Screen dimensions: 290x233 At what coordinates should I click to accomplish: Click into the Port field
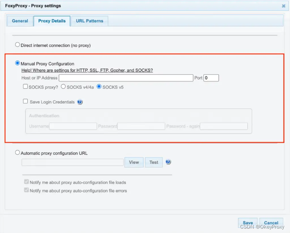(x=211, y=78)
